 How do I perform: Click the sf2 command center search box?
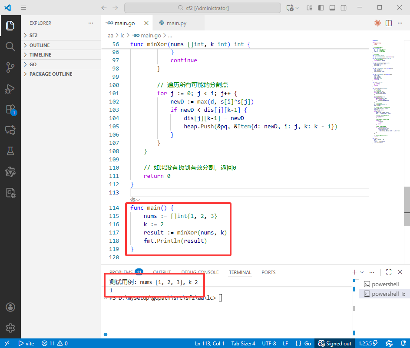pyautogui.click(x=203, y=8)
